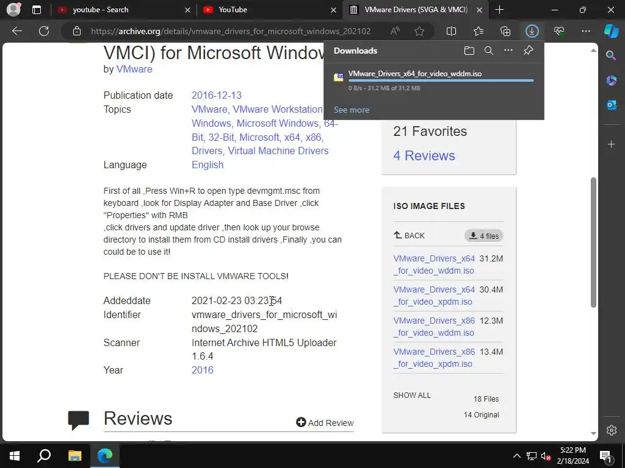This screenshot has height=468, width=625.
Task: Switch to the YouTube tab
Action: [269, 10]
